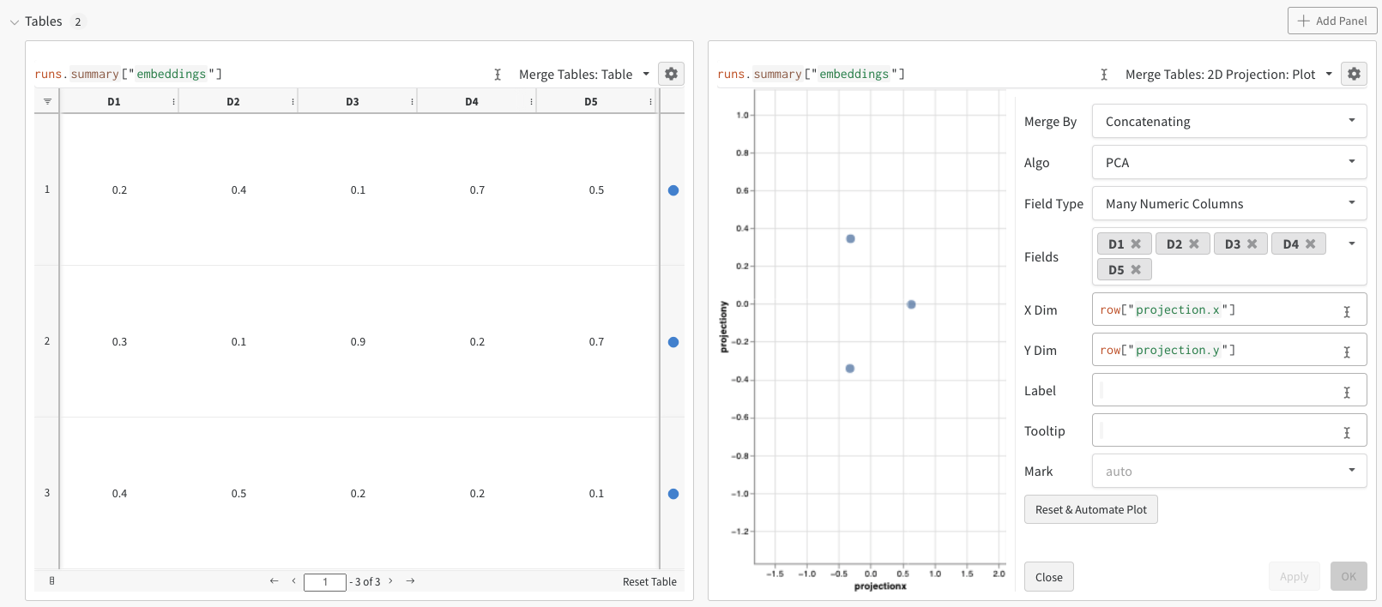The height and width of the screenshot is (607, 1382).
Task: Open the Merge By Concatenating dropdown
Action: 1228,122
